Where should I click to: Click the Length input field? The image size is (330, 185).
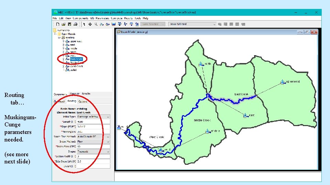tap(93, 122)
